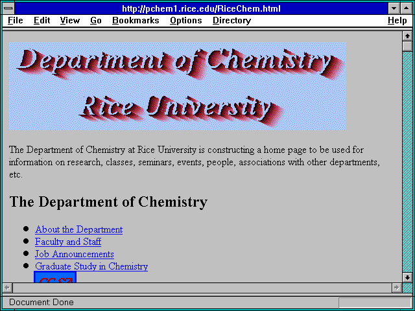Click the vertical scrollbar down arrow
The width and height of the screenshot is (415, 311).
[x=407, y=277]
